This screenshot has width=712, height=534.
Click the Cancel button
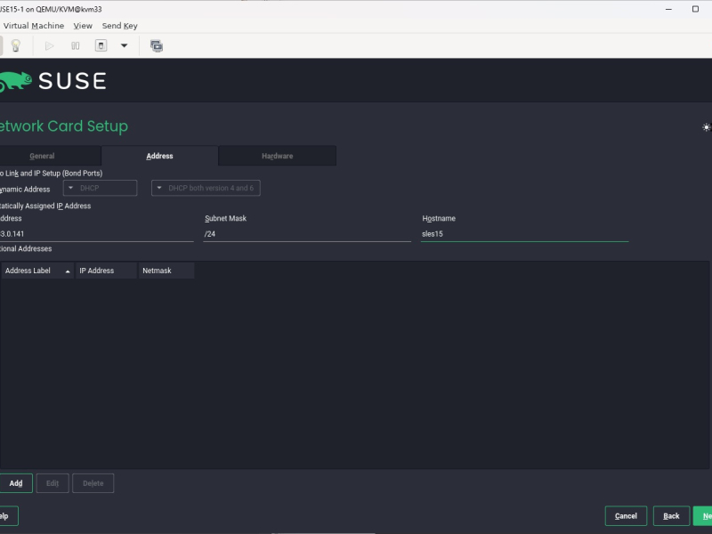tap(626, 516)
